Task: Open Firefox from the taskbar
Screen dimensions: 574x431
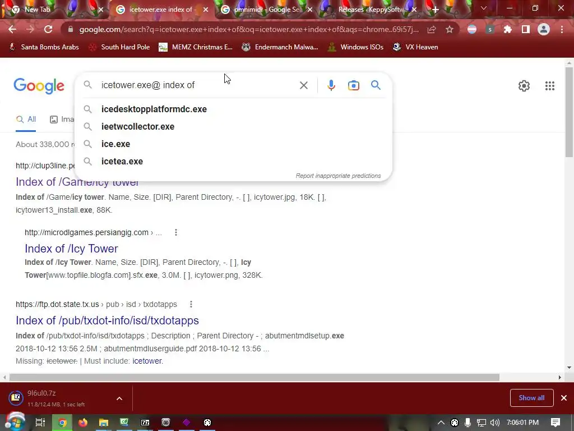Action: 83,423
